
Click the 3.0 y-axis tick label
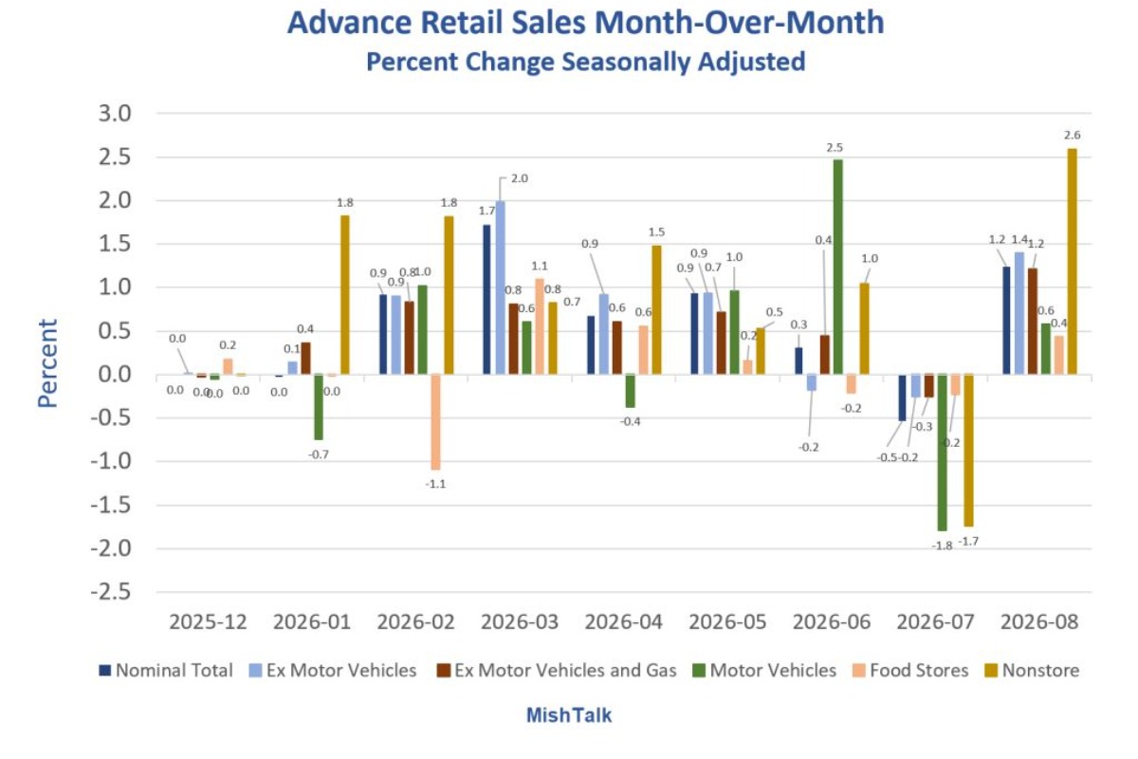[114, 114]
